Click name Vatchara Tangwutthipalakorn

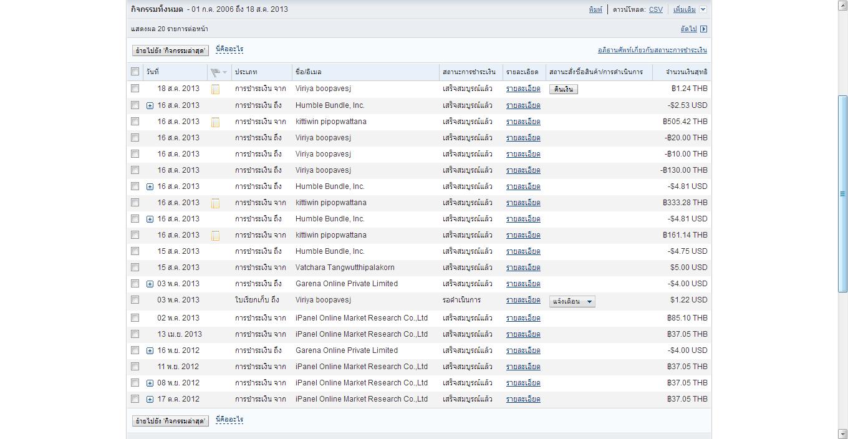coord(345,268)
